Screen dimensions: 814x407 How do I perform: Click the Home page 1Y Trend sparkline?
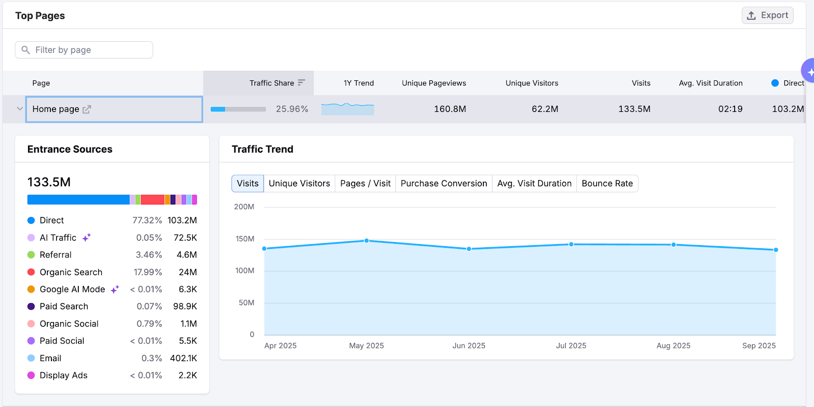coord(347,109)
